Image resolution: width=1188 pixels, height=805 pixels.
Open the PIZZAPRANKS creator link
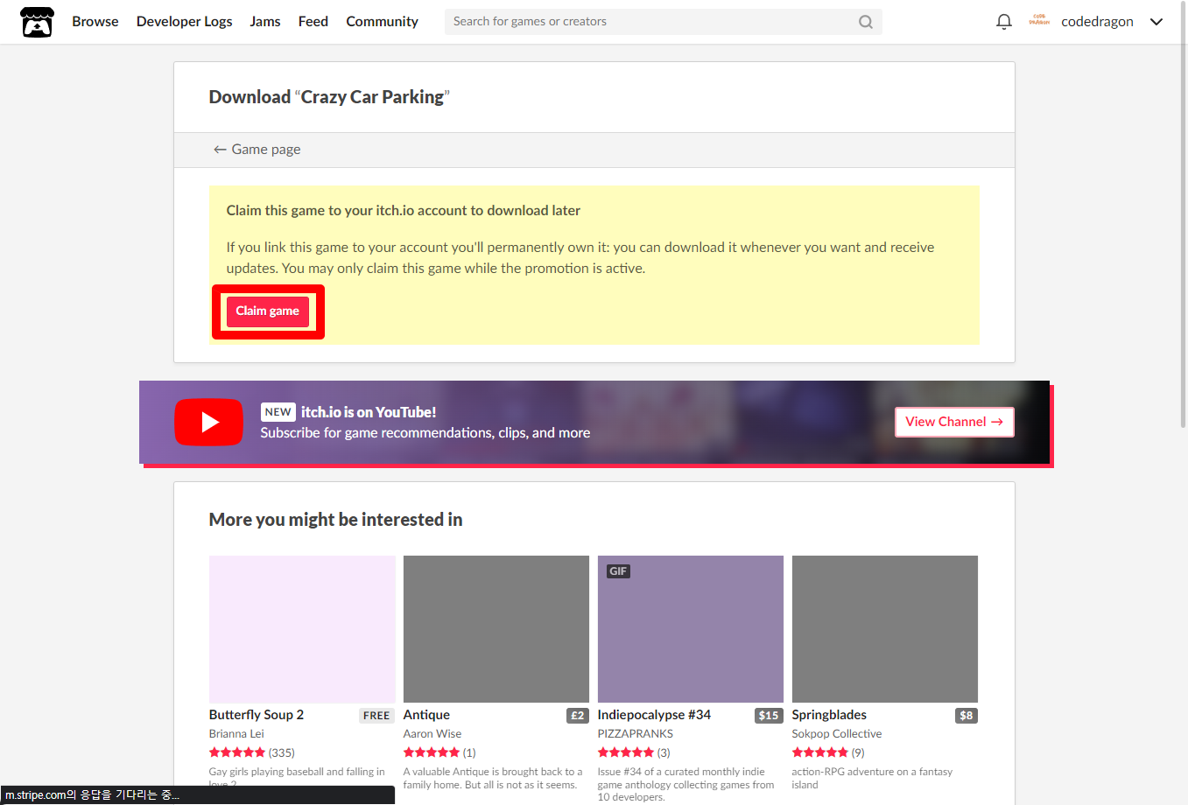point(636,734)
